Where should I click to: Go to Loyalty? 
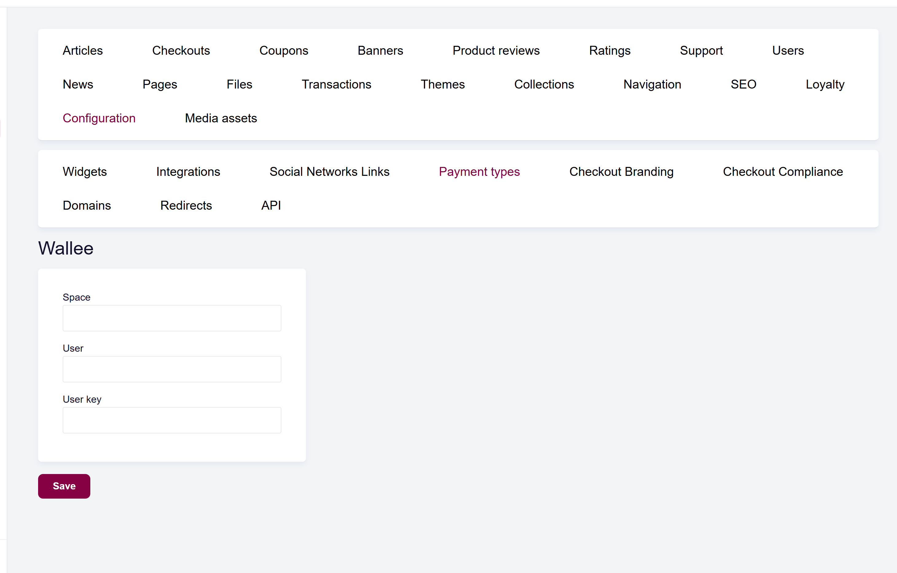coord(825,84)
